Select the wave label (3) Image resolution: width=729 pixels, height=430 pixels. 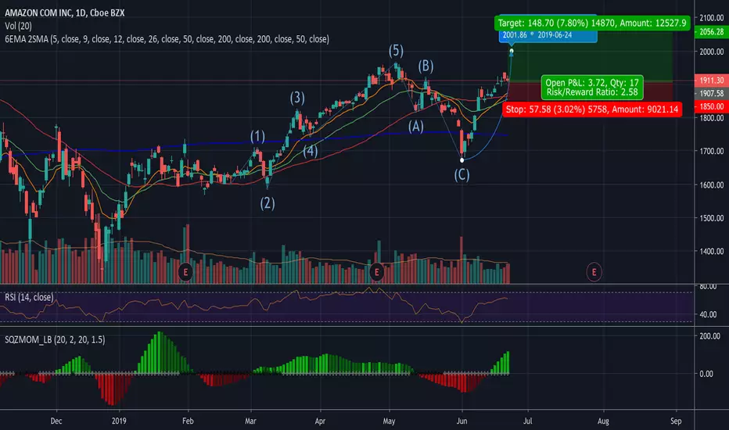pyautogui.click(x=297, y=98)
